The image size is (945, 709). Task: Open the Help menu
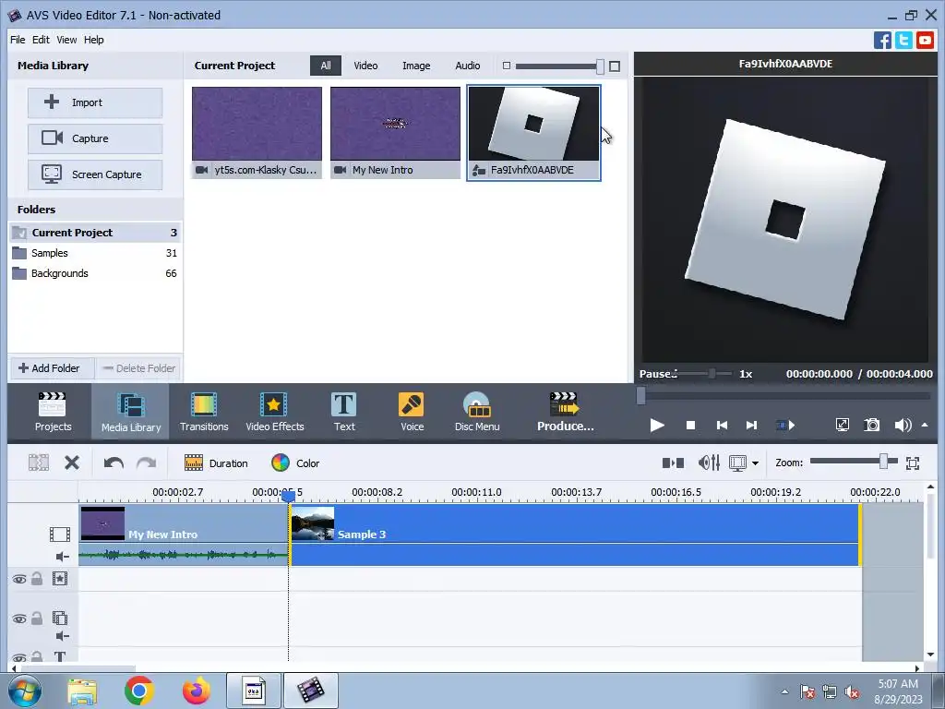tap(93, 40)
